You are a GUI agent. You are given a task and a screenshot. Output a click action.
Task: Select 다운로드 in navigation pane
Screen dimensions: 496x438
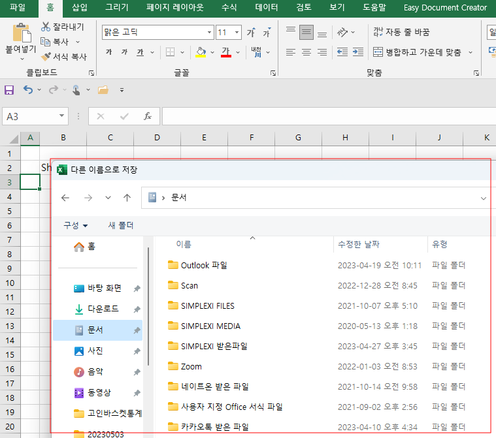(x=97, y=309)
